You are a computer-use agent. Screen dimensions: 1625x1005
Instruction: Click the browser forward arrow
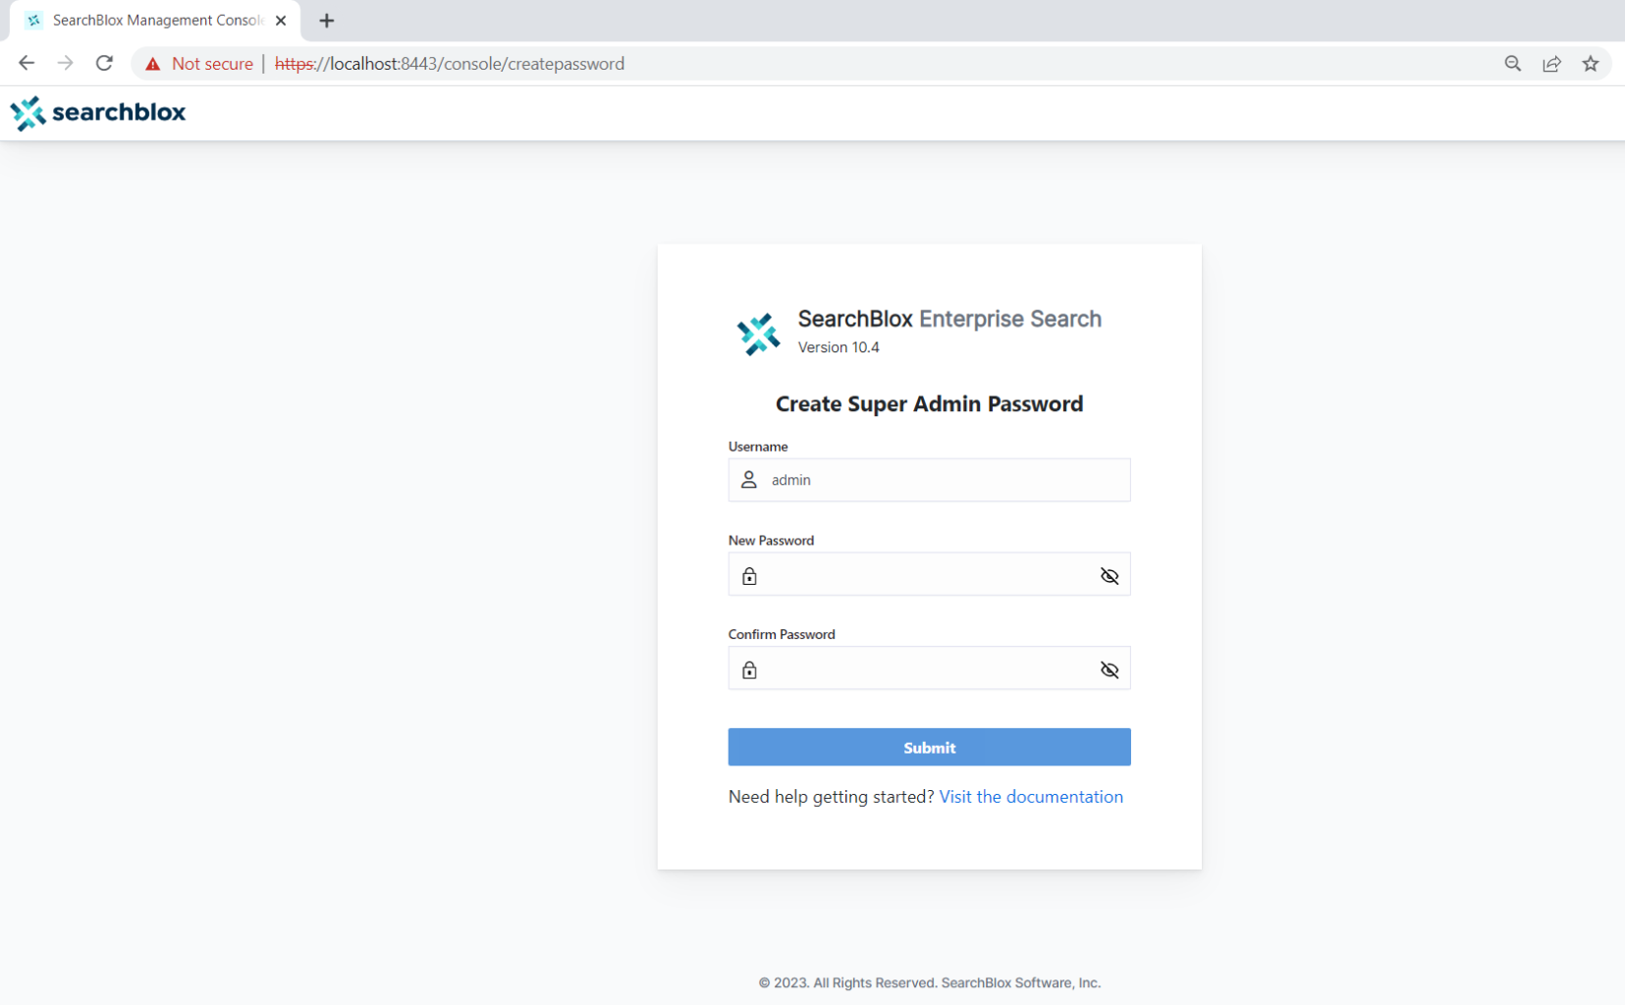(65, 64)
